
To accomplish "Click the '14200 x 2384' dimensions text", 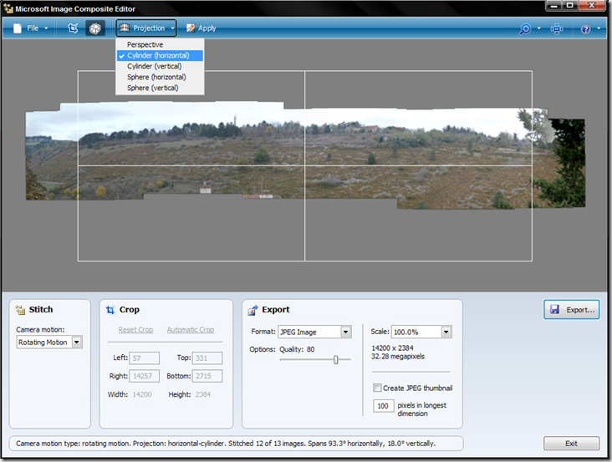I will pyautogui.click(x=392, y=348).
